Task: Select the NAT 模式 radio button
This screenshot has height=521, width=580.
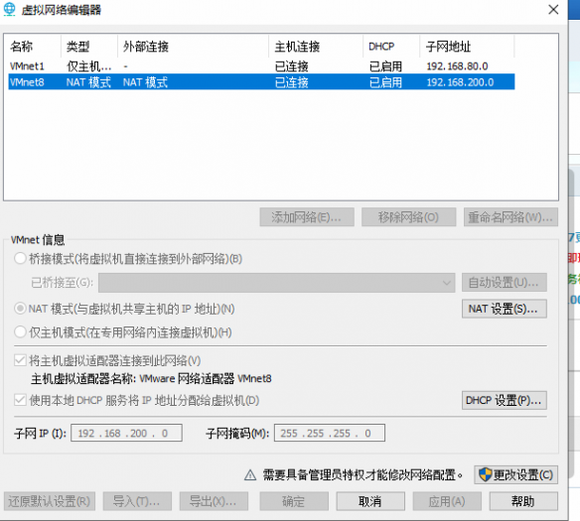Action: (20, 309)
